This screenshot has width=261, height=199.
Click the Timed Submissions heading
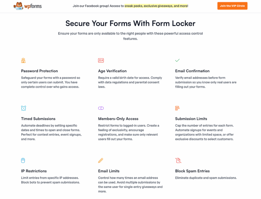point(38,119)
